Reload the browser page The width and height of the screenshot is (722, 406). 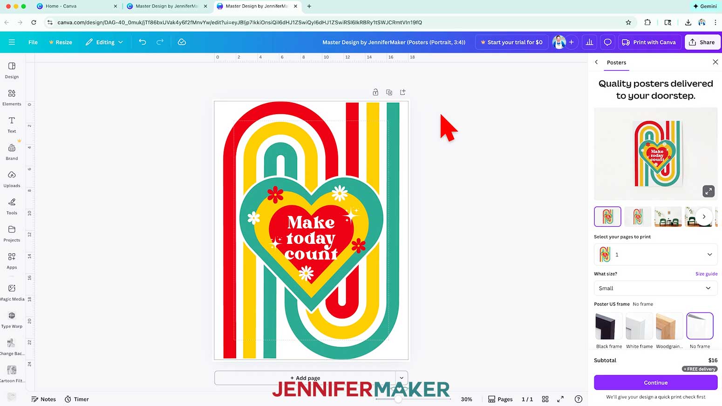34,22
